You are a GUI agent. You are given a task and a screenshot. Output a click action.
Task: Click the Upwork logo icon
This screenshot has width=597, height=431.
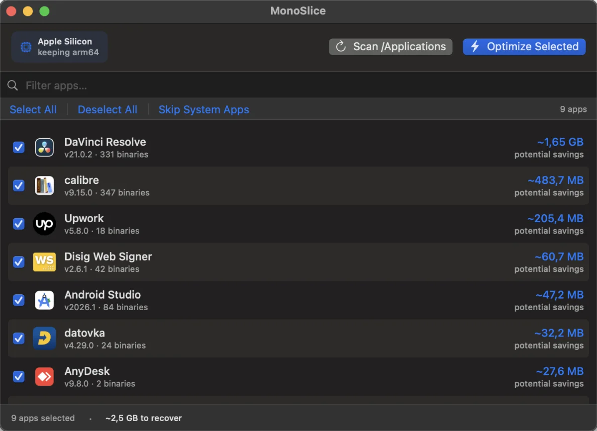tap(44, 224)
